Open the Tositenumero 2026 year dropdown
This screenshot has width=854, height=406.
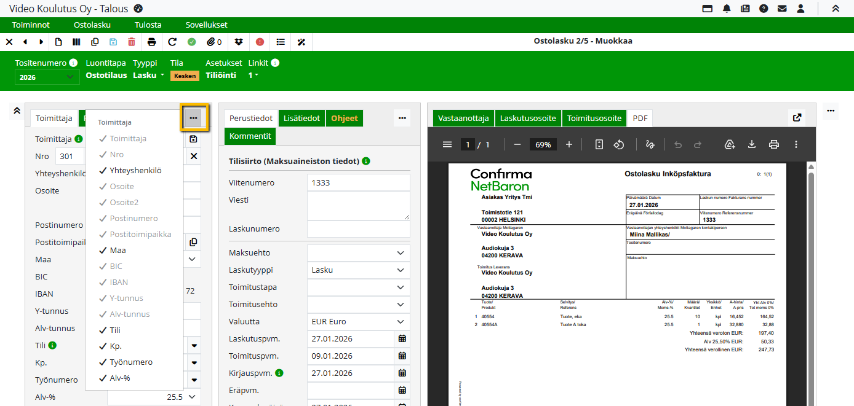coord(47,77)
